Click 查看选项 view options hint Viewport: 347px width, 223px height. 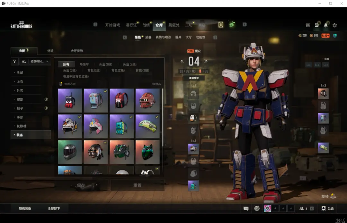coord(68,84)
